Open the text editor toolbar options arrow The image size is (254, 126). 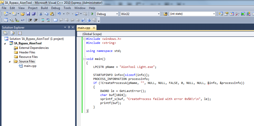coord(99,21)
